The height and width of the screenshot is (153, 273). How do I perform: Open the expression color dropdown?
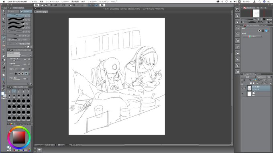coord(253,37)
